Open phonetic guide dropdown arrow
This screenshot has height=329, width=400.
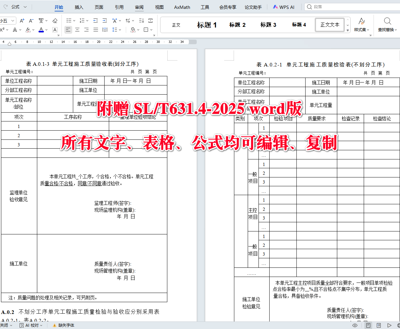pos(46,21)
